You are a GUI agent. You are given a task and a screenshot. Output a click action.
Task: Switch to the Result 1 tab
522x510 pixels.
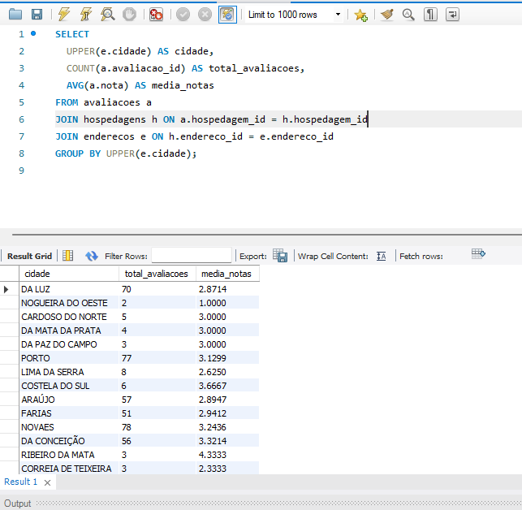20,482
